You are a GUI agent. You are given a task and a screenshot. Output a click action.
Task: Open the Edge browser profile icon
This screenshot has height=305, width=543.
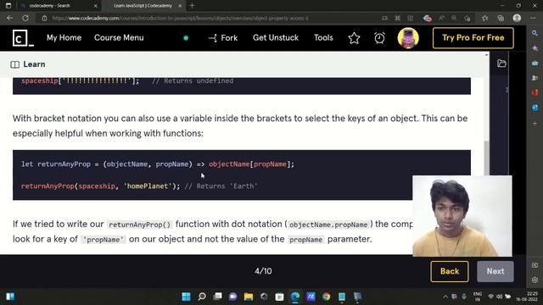(517, 18)
